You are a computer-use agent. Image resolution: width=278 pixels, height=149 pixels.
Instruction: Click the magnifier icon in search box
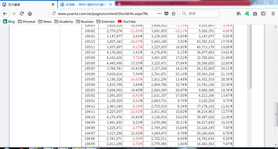[184, 14]
